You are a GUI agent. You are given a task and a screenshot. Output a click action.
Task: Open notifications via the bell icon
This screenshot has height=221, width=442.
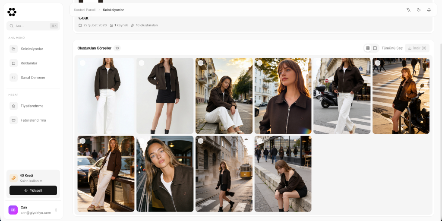429,9
